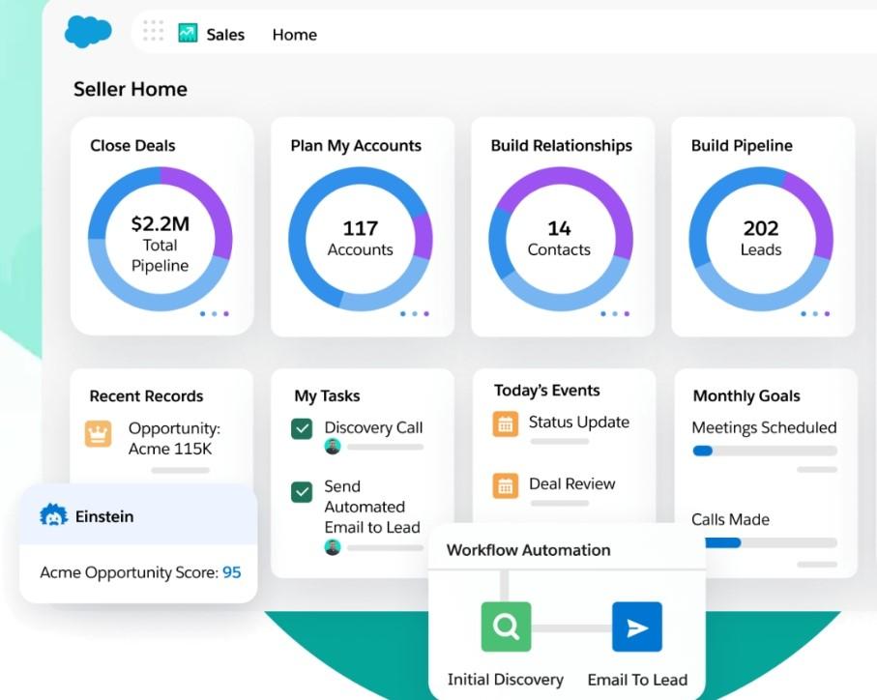Click the Today's Events heading
Image resolution: width=877 pixels, height=700 pixels.
(x=547, y=391)
